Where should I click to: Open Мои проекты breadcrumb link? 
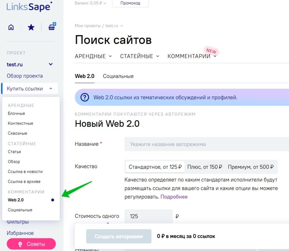[x=88, y=26]
